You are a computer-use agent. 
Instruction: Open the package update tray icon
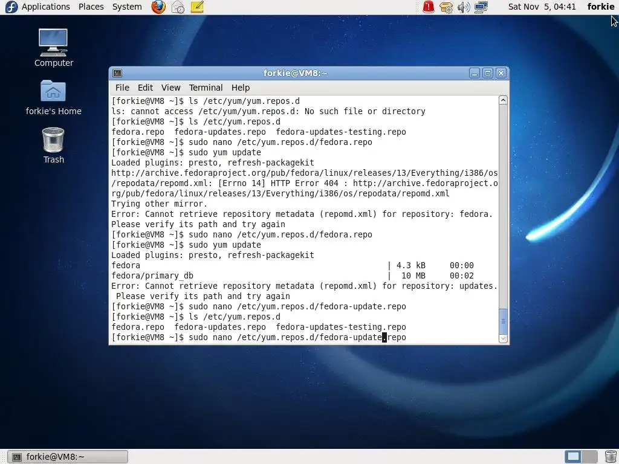click(x=446, y=7)
